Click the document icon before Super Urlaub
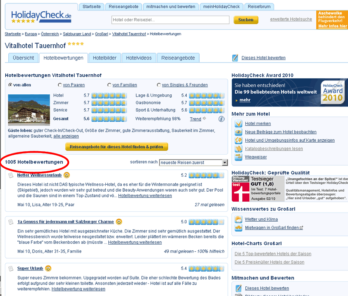Screen dimensions: 348x296 (10, 269)
